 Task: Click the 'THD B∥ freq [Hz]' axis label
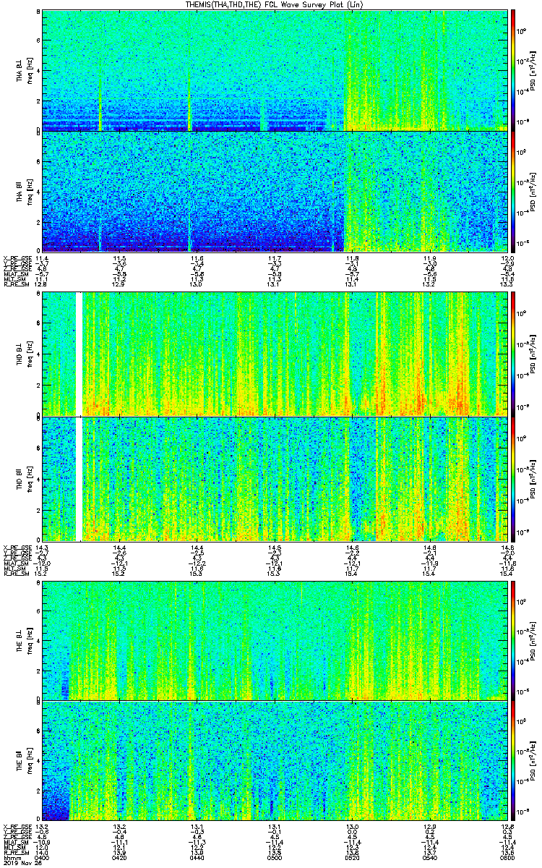[24, 479]
